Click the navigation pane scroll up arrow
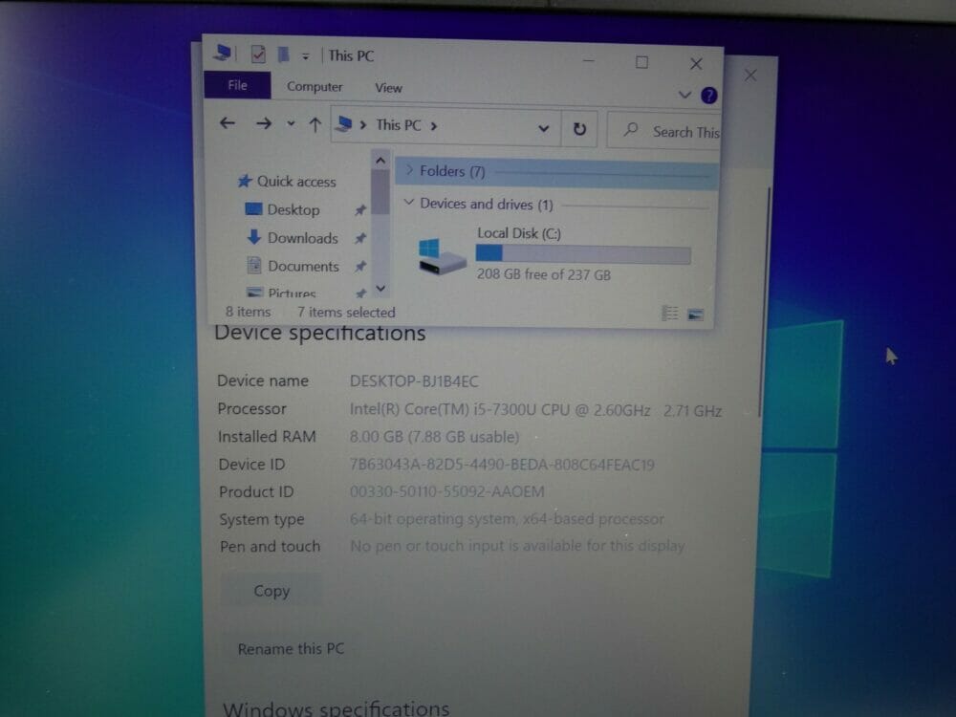 380,161
